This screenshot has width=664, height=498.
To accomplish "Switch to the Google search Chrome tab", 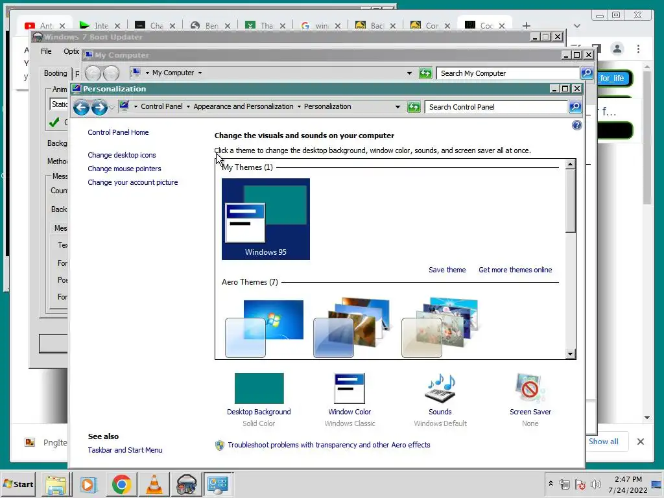I will tap(321, 26).
